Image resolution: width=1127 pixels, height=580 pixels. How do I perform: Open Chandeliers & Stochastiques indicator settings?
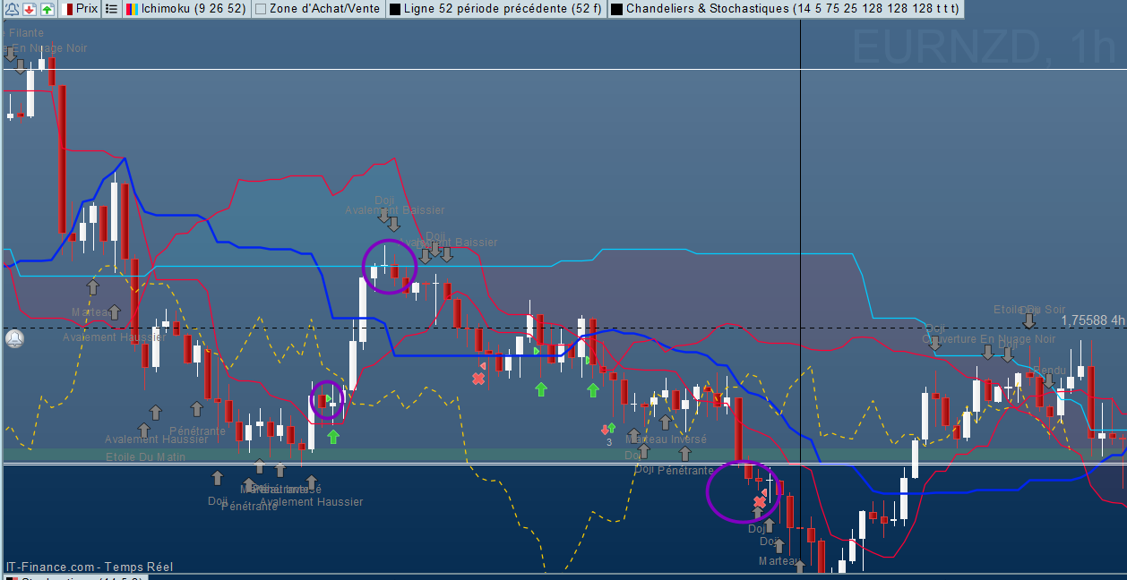792,9
